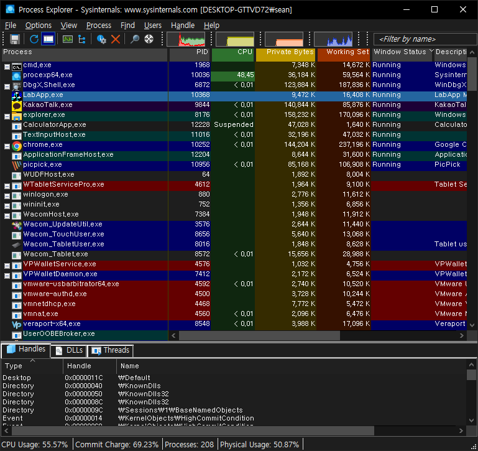Collapse the WacomHost.exe tree node
478x451 pixels.
pyautogui.click(x=7, y=216)
